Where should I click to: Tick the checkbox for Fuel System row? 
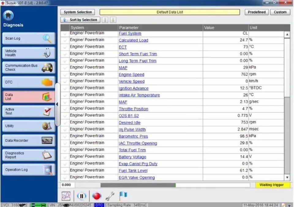65,34
